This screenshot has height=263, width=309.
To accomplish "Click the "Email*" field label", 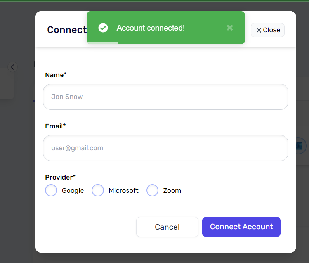I will 56,126.
